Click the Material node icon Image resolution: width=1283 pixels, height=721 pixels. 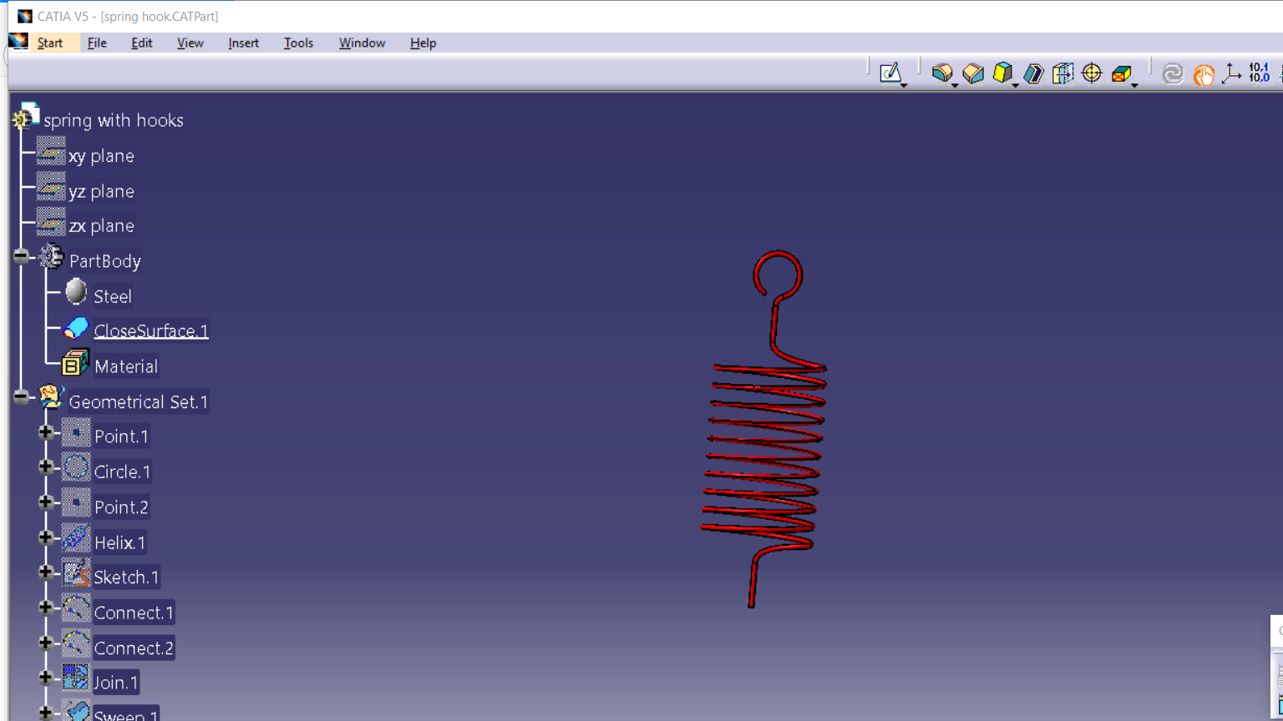pos(75,363)
